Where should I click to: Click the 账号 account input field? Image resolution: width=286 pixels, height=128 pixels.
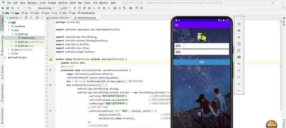point(201,46)
